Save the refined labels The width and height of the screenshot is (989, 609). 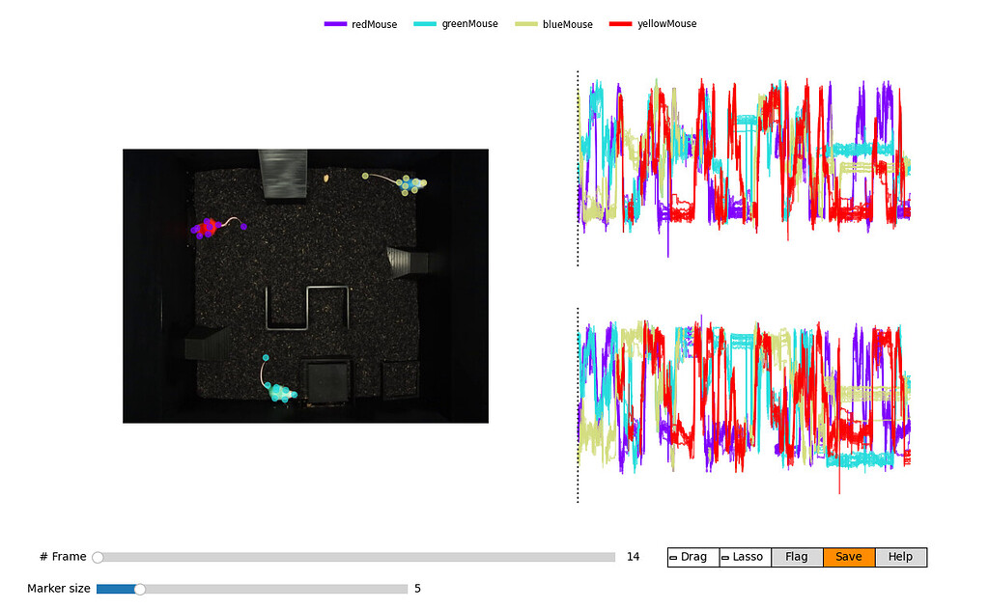(x=849, y=557)
